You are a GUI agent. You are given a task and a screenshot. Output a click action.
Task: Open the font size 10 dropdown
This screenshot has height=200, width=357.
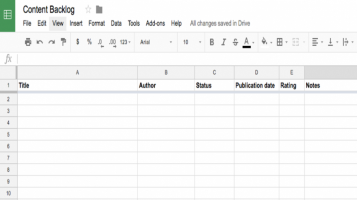pos(192,42)
